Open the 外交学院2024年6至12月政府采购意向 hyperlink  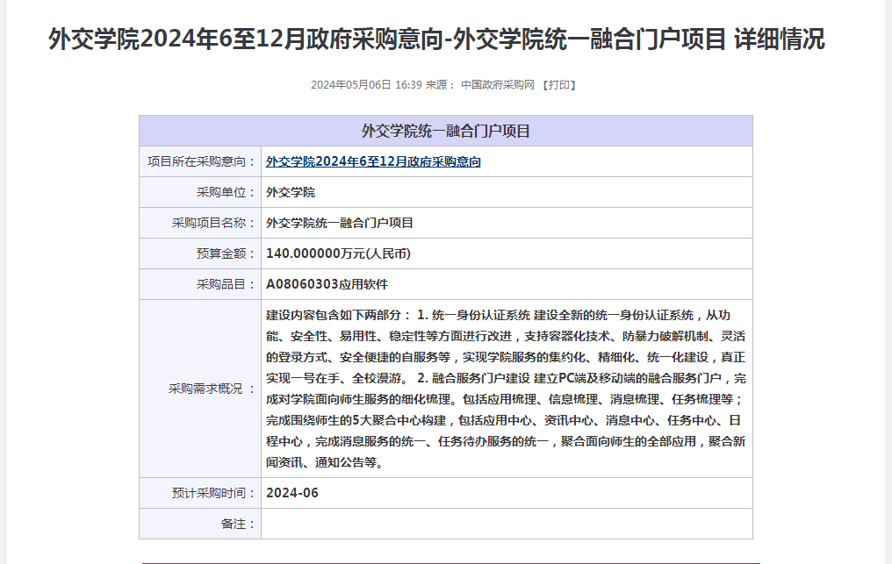click(x=373, y=162)
